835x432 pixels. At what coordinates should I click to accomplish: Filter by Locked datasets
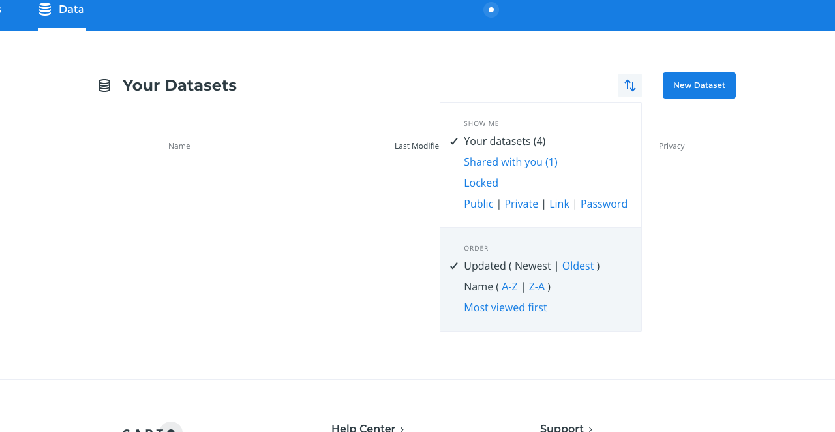click(x=481, y=183)
